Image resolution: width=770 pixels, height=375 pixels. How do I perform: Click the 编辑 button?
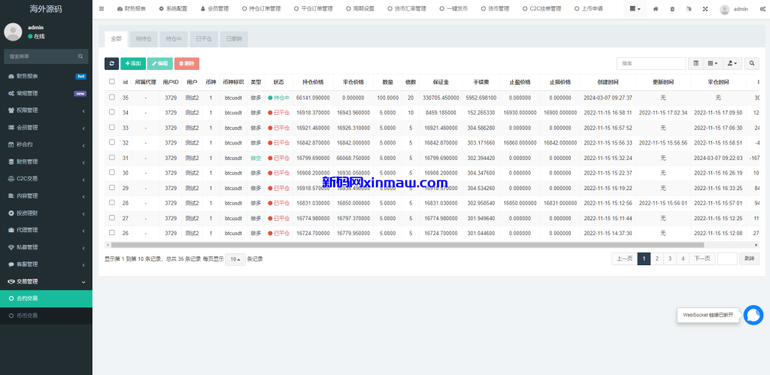[x=159, y=63]
